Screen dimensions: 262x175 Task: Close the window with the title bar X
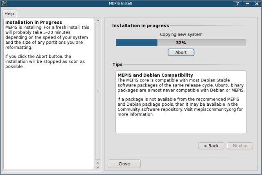point(257,3)
